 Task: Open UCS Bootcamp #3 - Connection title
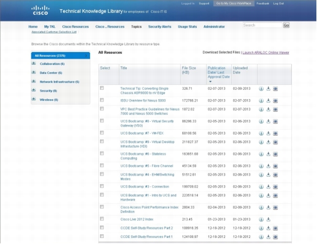[145, 187]
